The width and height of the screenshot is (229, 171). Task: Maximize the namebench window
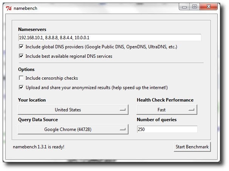[x=195, y=7]
